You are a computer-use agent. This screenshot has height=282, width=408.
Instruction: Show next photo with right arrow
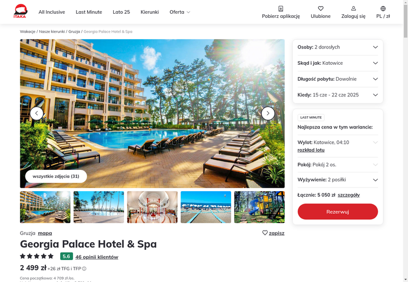click(x=268, y=113)
